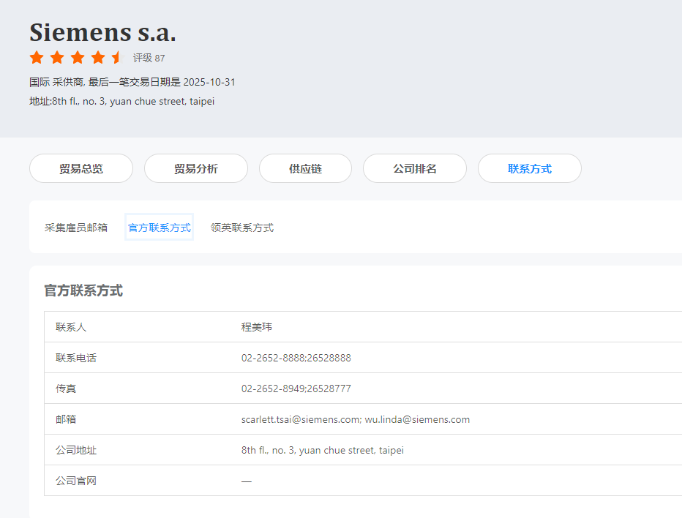Click the active 联系方式 tab
Screen dimensions: 682x518
pyautogui.click(x=530, y=168)
